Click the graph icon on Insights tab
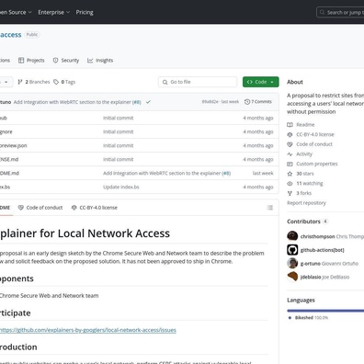This screenshot has width=364, height=364. 90,61
